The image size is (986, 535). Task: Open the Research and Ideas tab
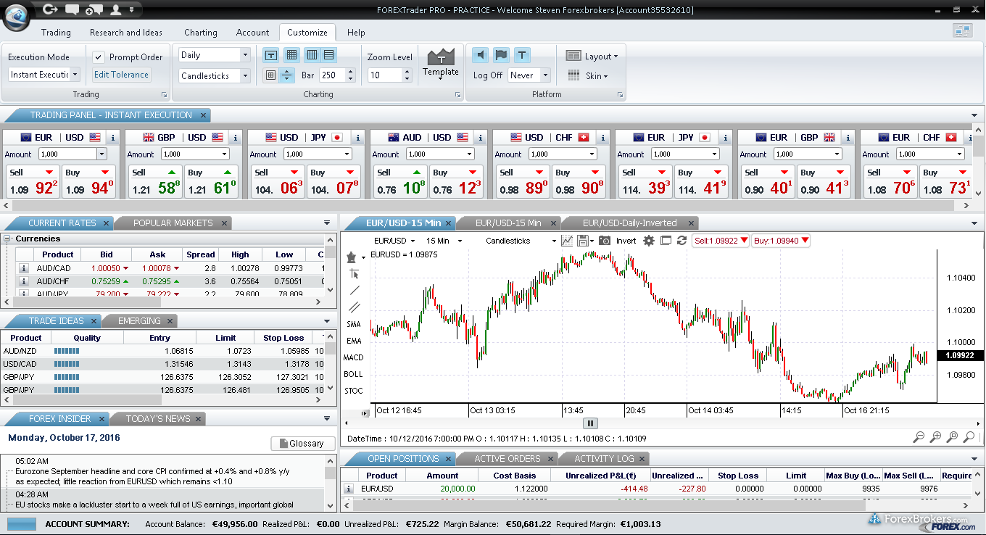click(x=126, y=33)
